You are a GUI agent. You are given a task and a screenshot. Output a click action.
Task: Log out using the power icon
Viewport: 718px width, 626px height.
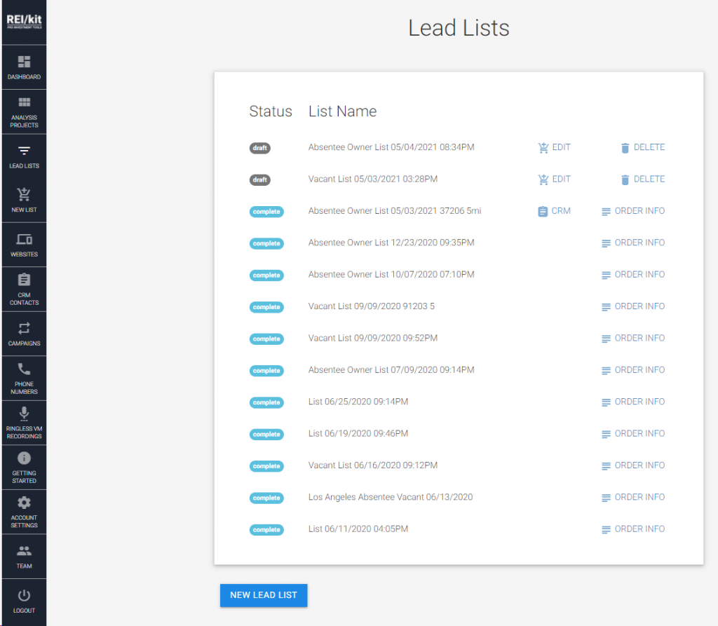(x=24, y=601)
